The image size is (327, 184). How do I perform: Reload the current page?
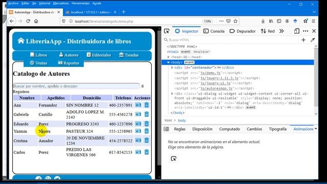click(28, 21)
